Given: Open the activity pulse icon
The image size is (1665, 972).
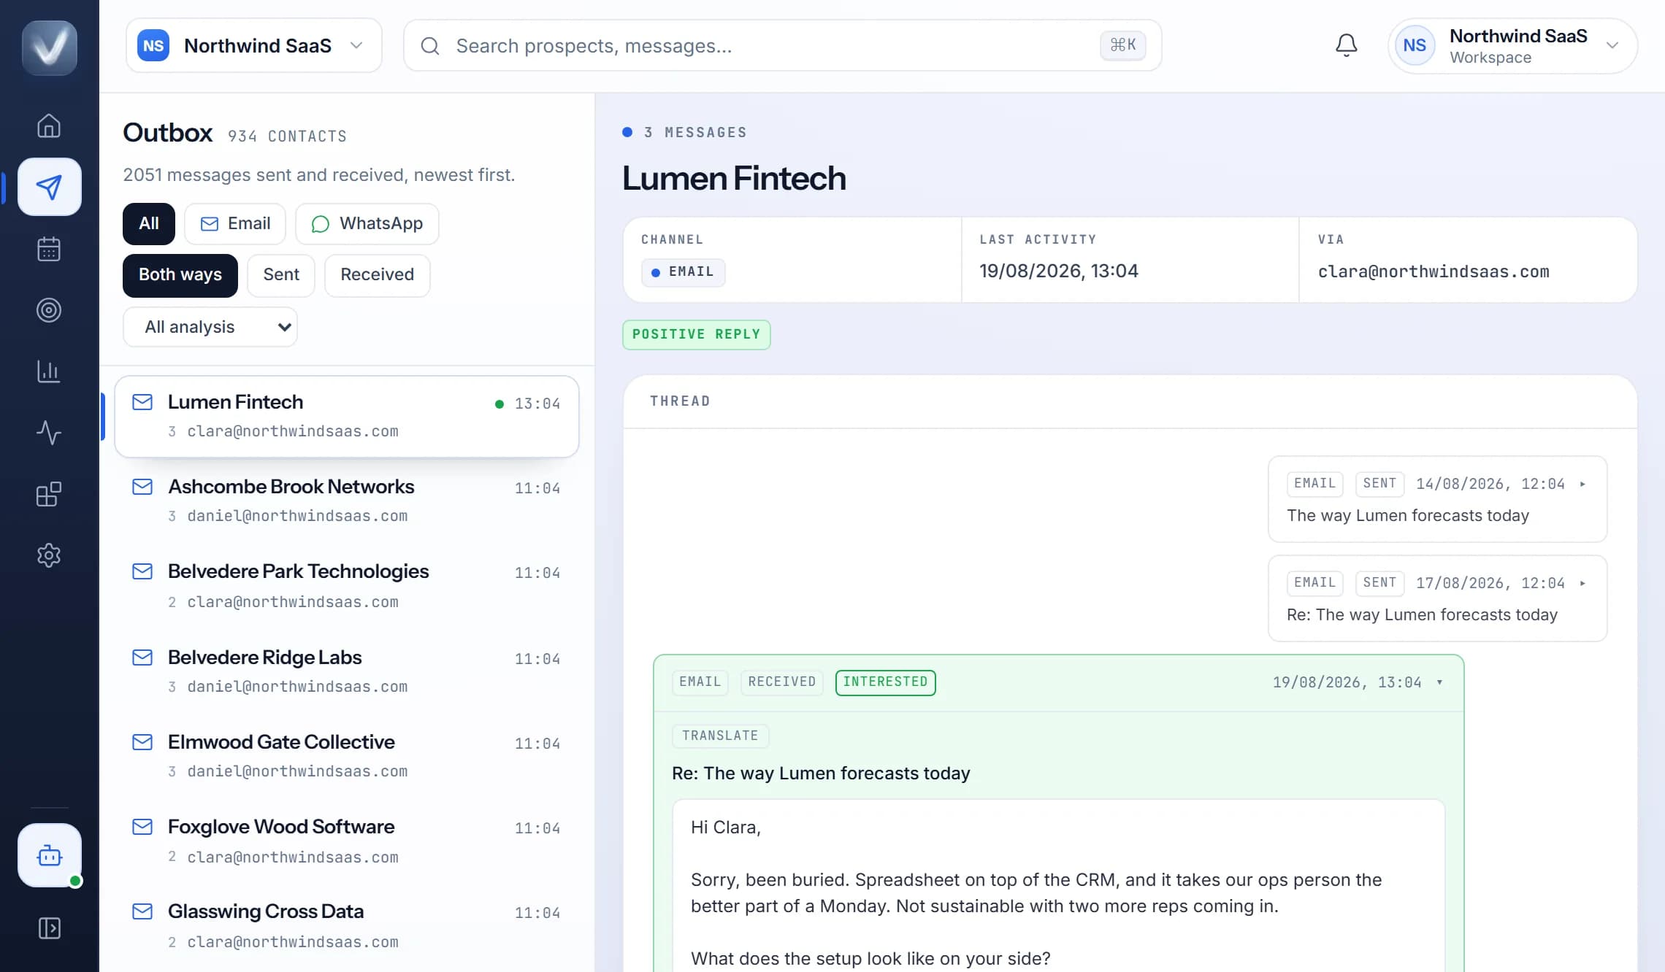Looking at the screenshot, I should tap(49, 433).
